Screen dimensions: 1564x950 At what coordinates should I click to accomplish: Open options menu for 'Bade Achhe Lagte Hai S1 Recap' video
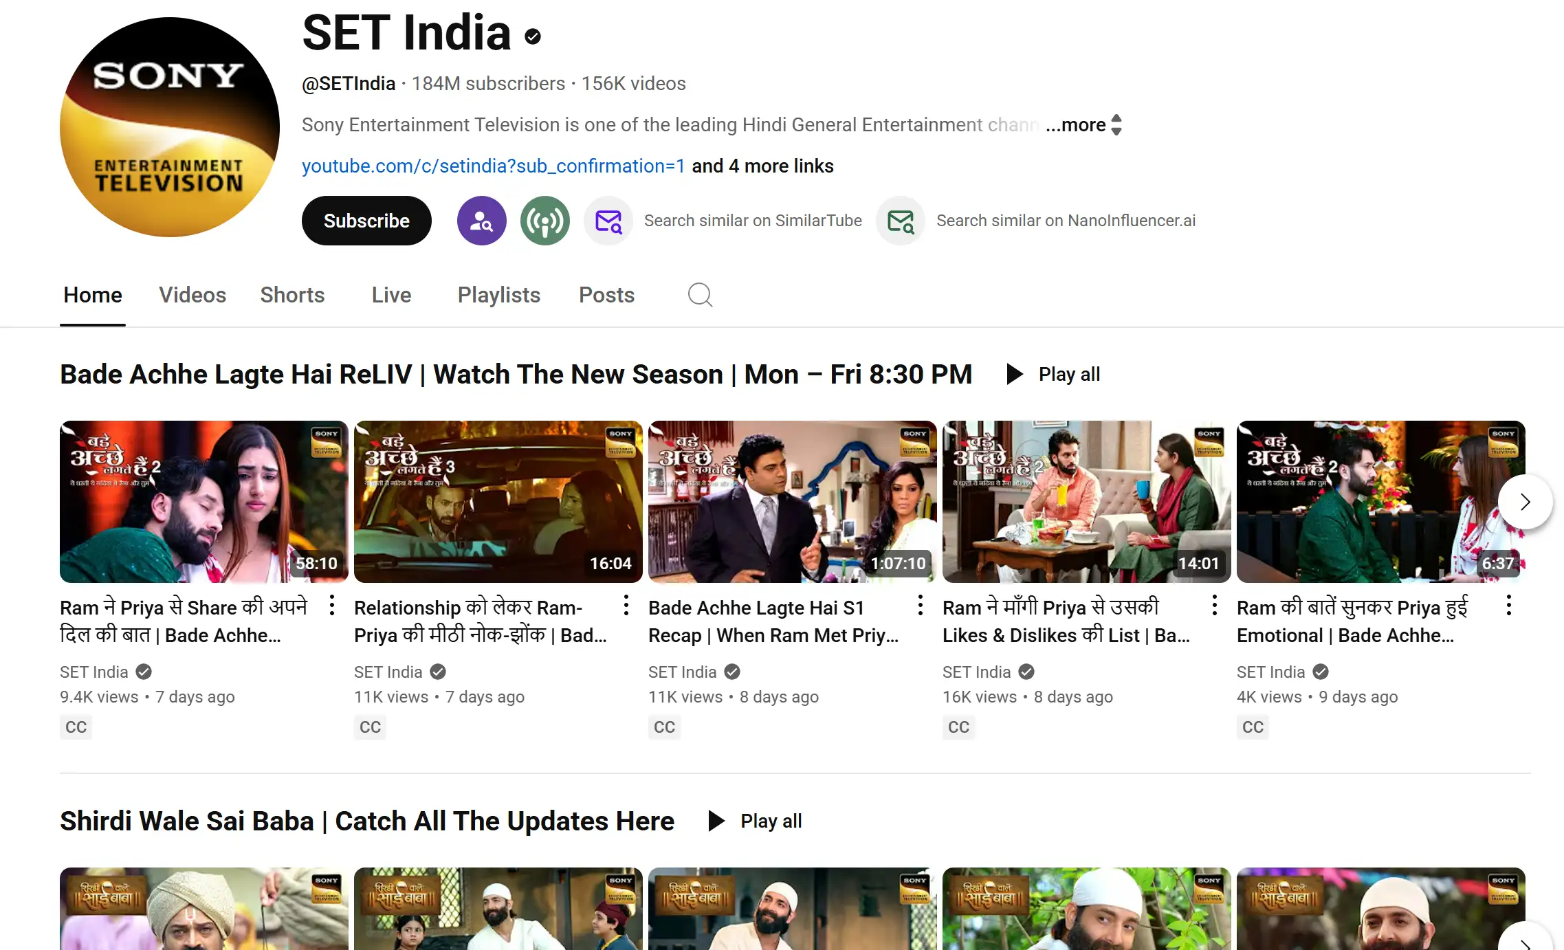921,606
